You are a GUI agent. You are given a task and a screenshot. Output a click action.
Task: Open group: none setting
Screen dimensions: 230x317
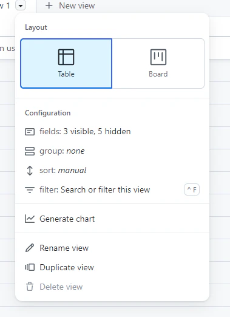click(x=112, y=151)
